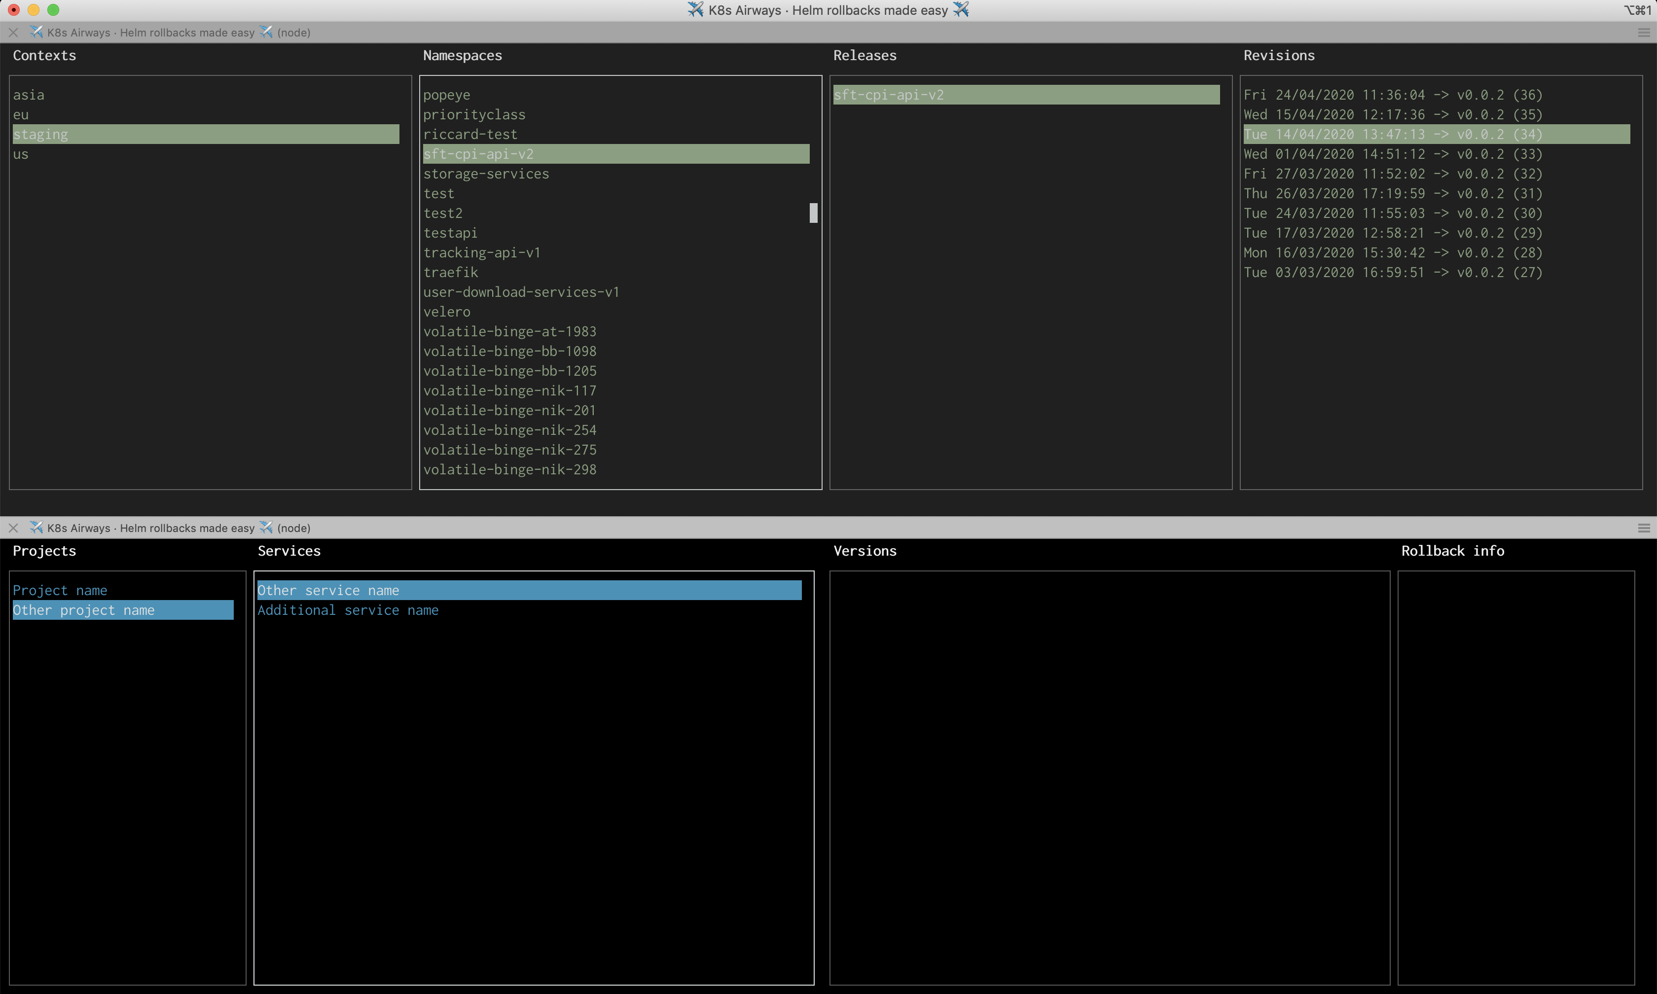Viewport: 1657px width, 994px height.
Task: Select the sft-cpi-api-v2 release
Action: [x=888, y=95]
